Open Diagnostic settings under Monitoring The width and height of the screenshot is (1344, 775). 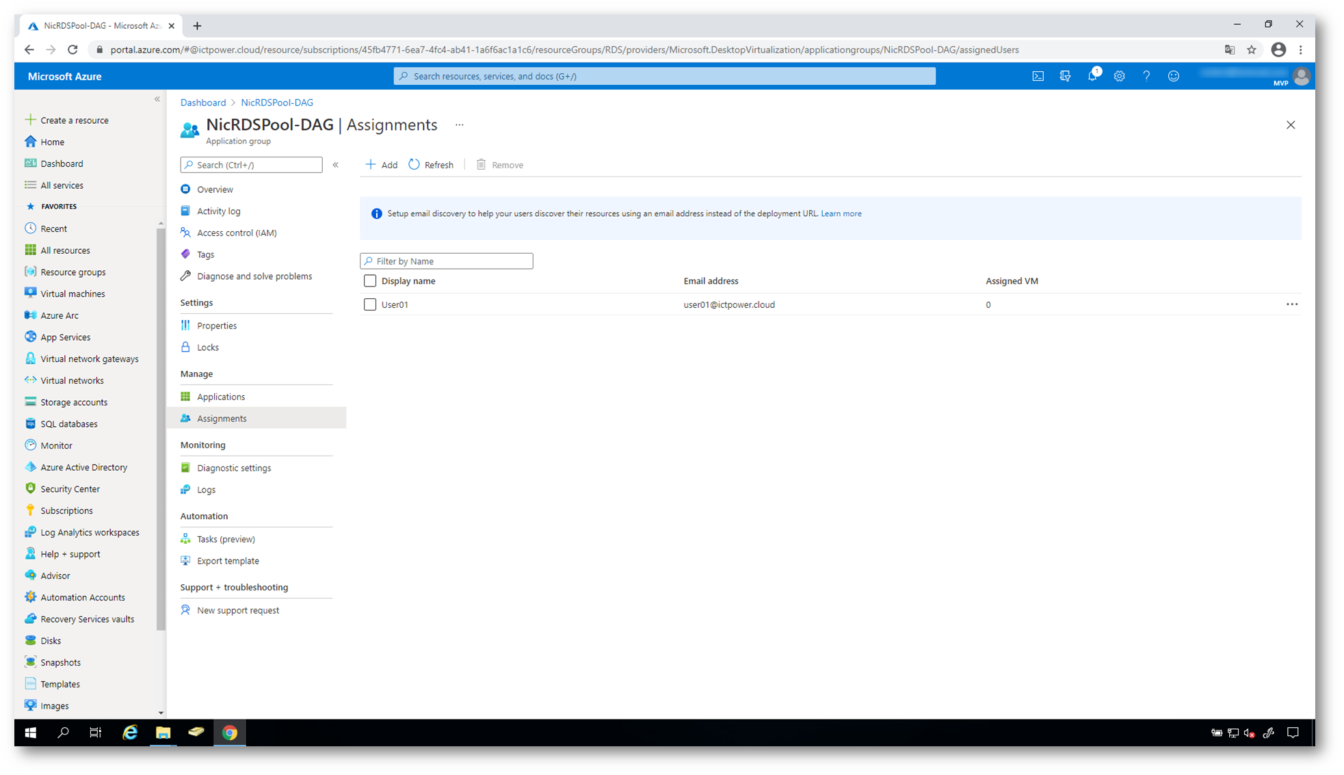click(x=233, y=468)
